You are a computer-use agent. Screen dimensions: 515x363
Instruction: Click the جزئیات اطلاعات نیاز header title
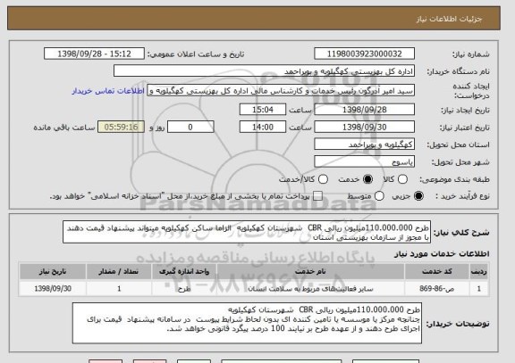(x=449, y=19)
